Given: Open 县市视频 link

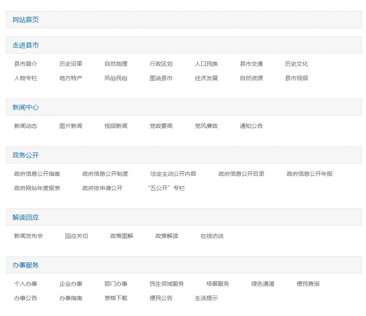Looking at the screenshot, I should [296, 78].
